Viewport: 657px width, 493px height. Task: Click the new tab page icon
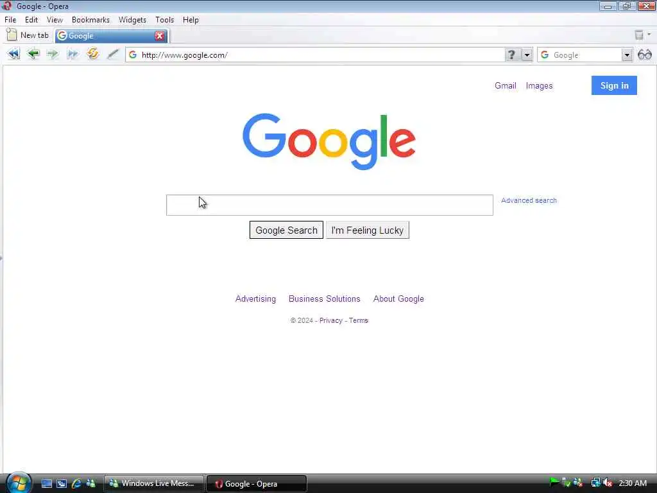(x=12, y=35)
